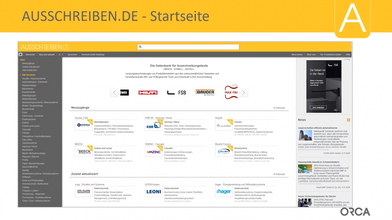The height and width of the screenshot is (220, 392).
Task: Click the FSB advertisement banner image
Action: point(324,86)
